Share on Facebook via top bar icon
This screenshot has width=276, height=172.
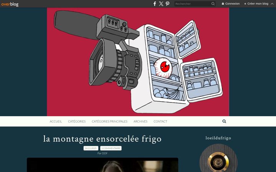coord(154,4)
